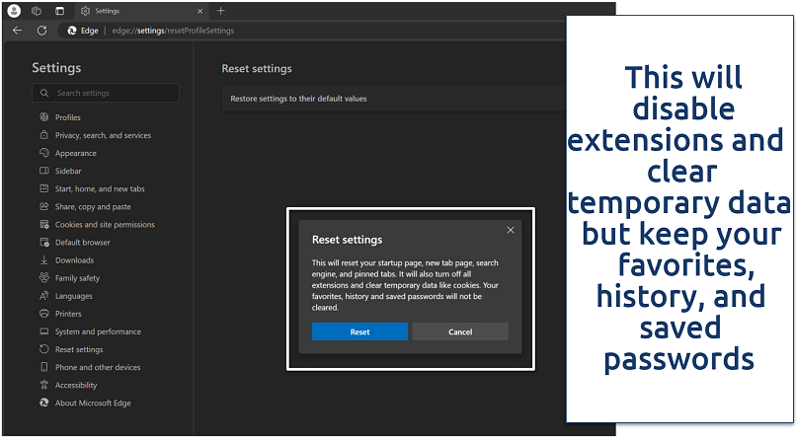This screenshot has width=796, height=438.
Task: Cancel the Reset settings dialog
Action: pyautogui.click(x=460, y=331)
